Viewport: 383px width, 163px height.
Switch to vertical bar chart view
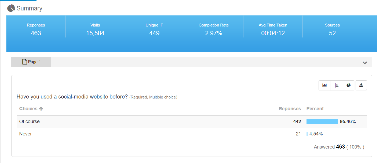click(x=325, y=85)
